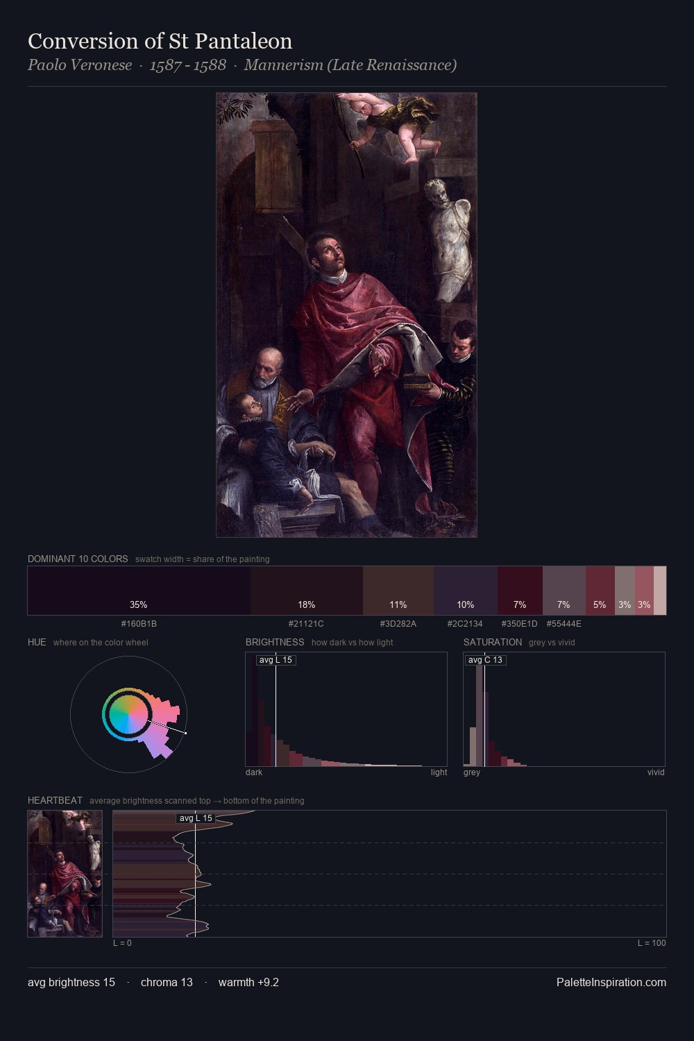
Task: Click the 'SATURATION' section heading
Action: 493,642
